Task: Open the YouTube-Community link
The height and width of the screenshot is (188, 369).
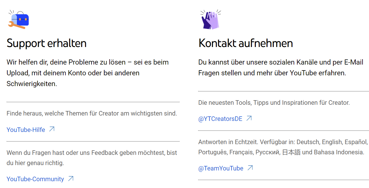Action: 35,179
